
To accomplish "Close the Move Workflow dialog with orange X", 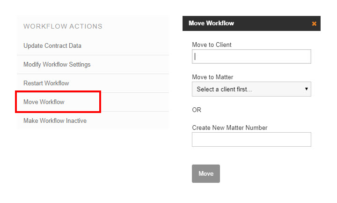I will [x=314, y=23].
